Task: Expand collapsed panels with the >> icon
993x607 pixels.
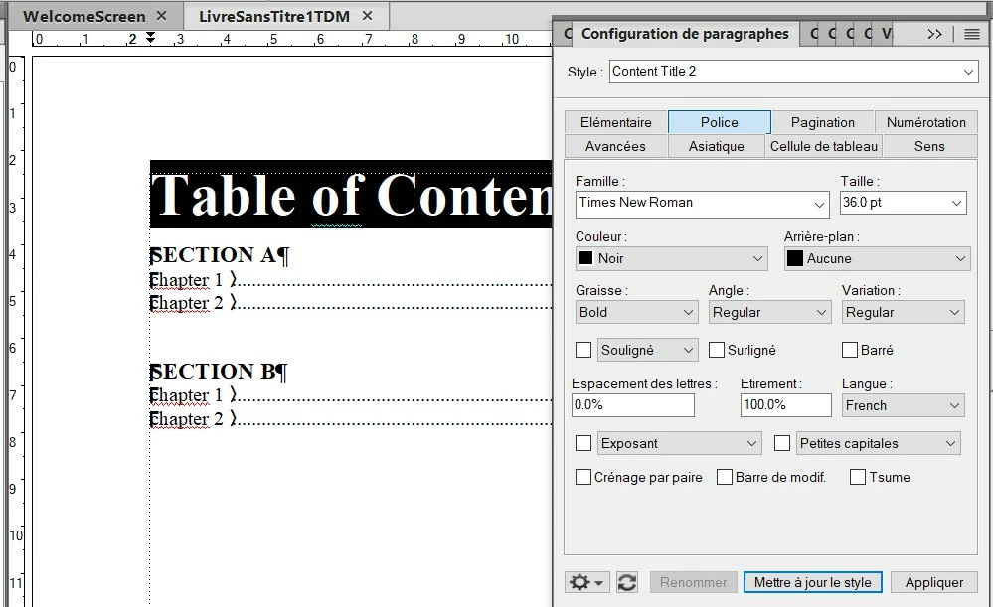Action: (934, 34)
